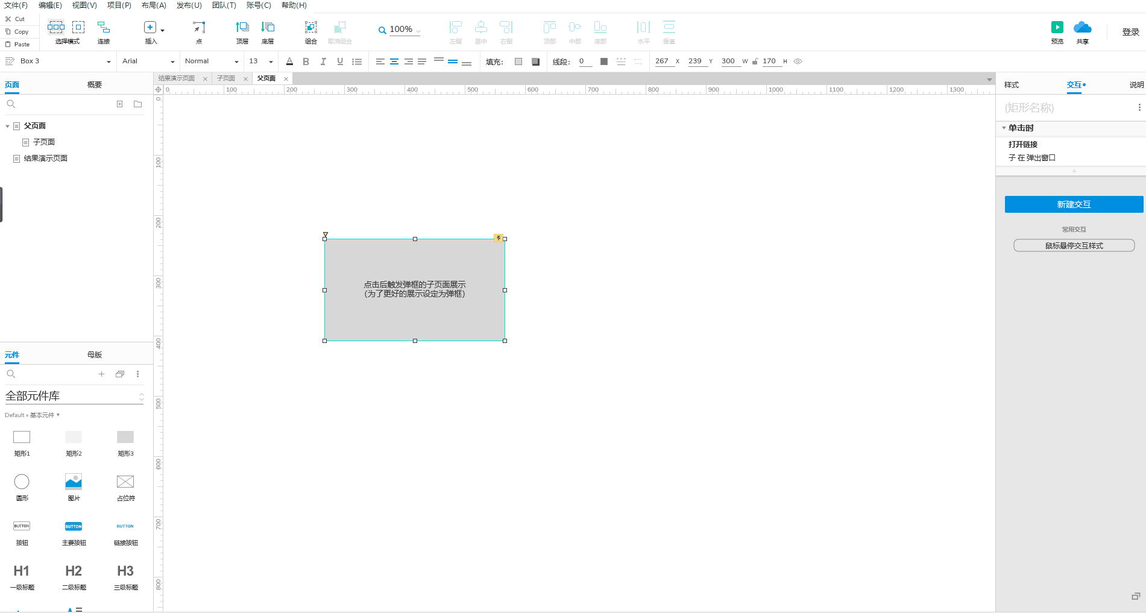Toggle italic text formatting
1146x613 pixels.
coord(323,61)
